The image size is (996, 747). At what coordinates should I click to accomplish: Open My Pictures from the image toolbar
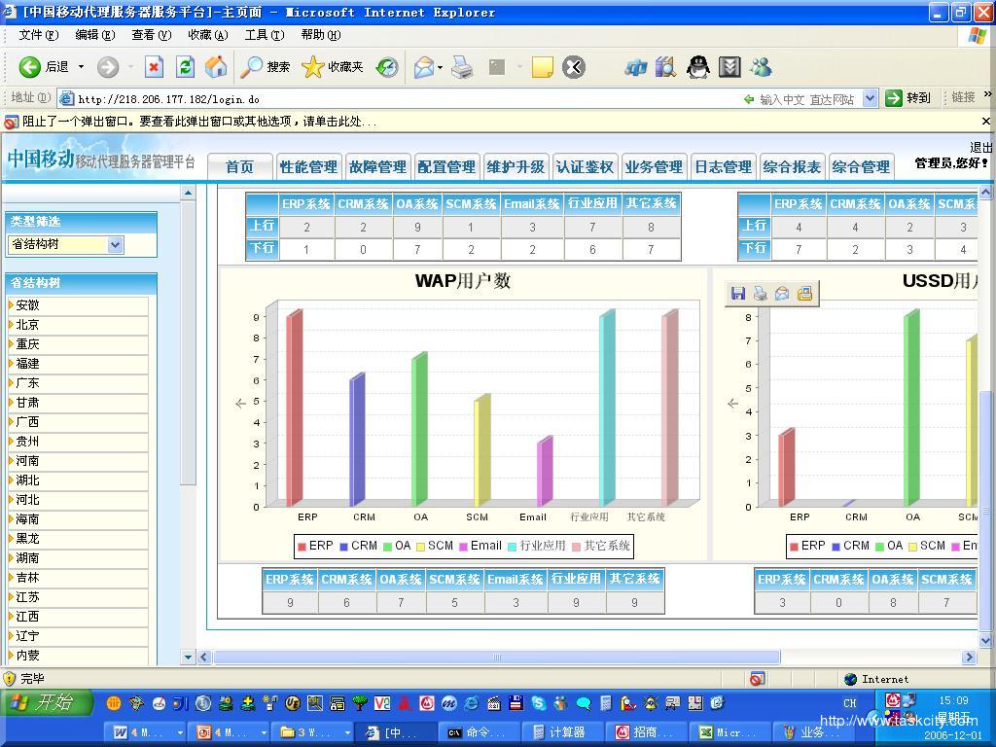tap(804, 294)
